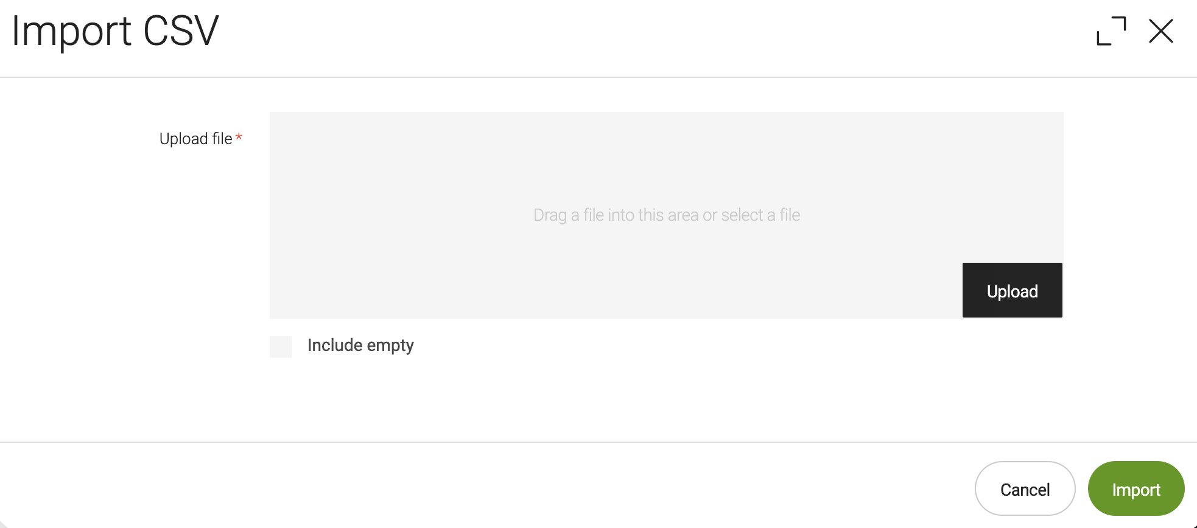Screen dimensions: 1197x528
Task: Enable the Include empty checkbox
Action: pyautogui.click(x=281, y=346)
